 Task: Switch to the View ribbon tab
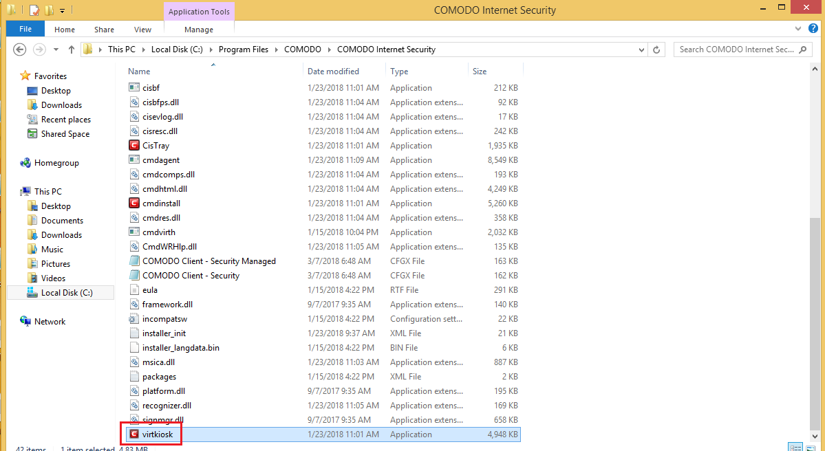tap(142, 30)
